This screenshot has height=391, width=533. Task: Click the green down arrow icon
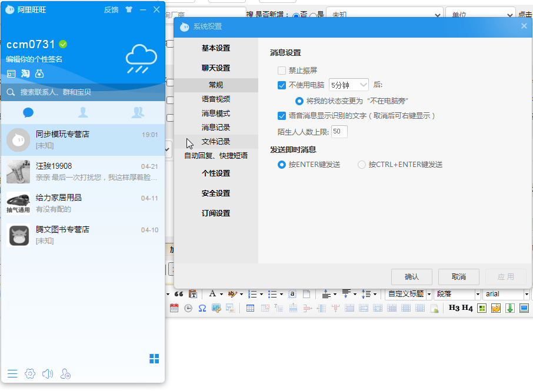(x=510, y=308)
